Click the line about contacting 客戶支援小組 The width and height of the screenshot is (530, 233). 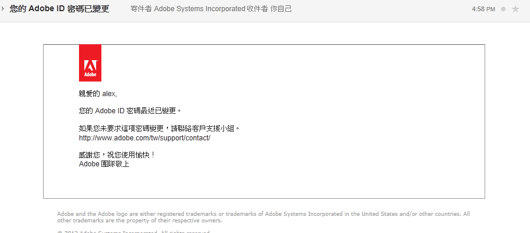[x=159, y=129]
